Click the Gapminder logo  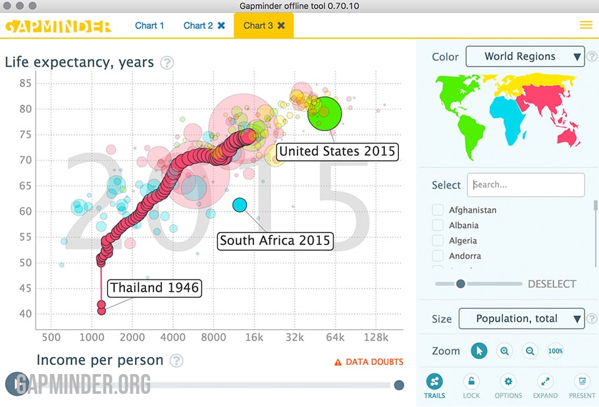click(58, 26)
